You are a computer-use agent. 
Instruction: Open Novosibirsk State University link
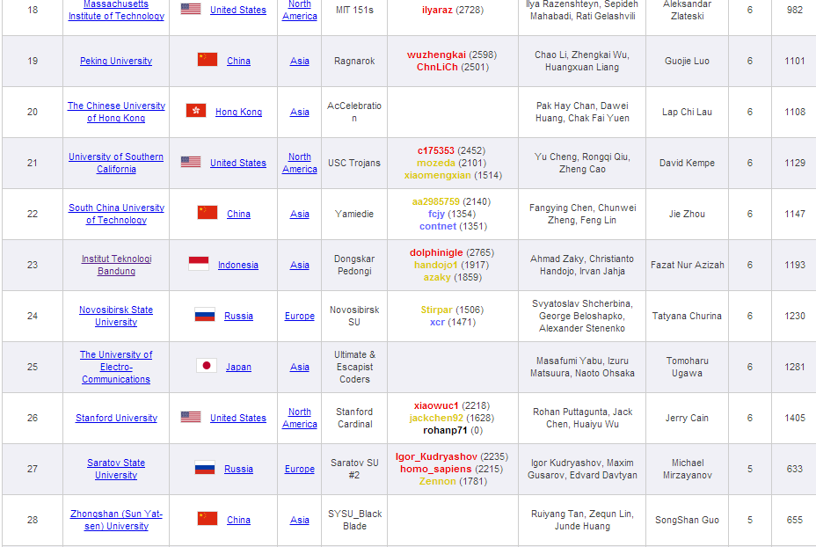point(116,316)
